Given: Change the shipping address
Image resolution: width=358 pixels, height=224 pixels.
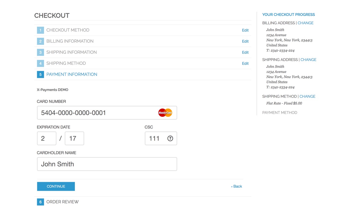Looking at the screenshot, I should point(308,60).
